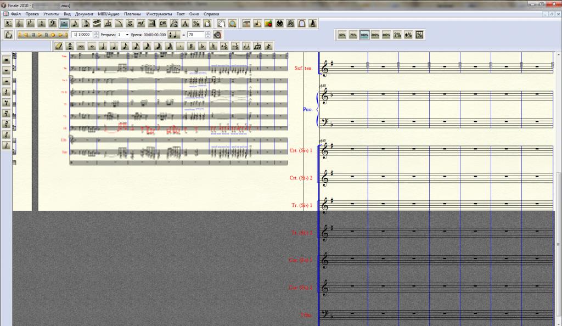Open the tempo note-value selector
Viewport: 562px width, 326px height.
point(172,35)
